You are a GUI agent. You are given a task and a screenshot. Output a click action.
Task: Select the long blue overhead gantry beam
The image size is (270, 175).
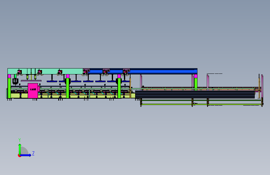pyautogui.click(x=142, y=71)
